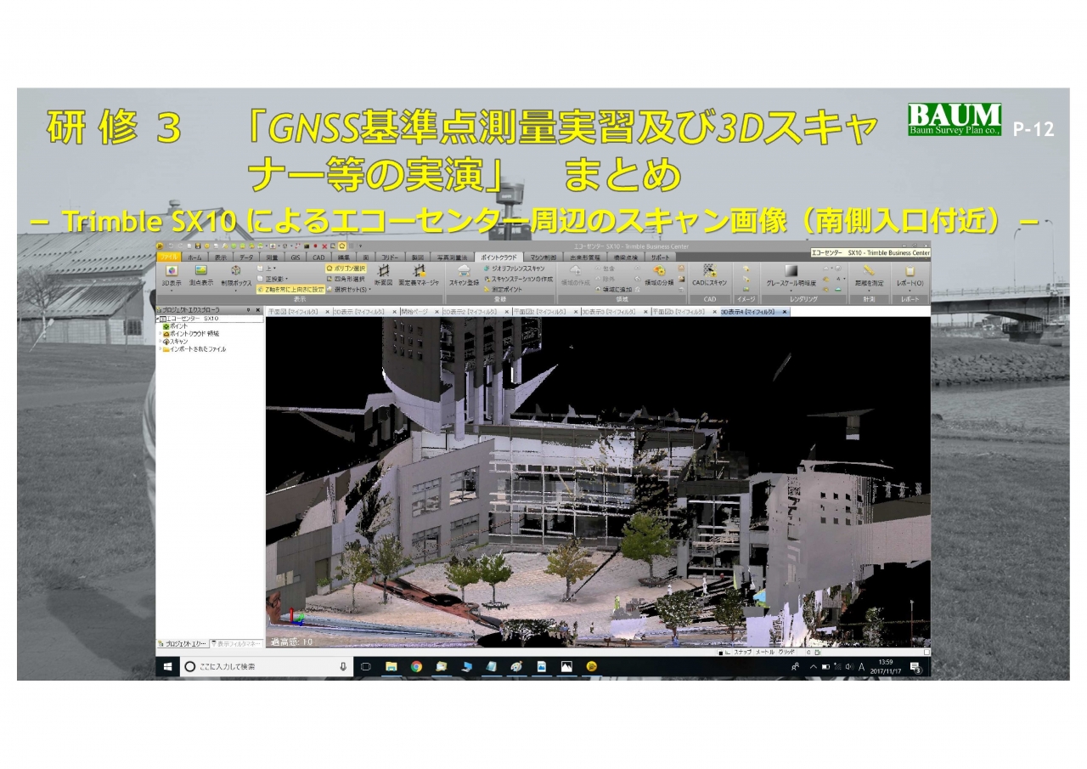
Task: Open the quick access toolbar customize arrow
Action: click(x=360, y=246)
